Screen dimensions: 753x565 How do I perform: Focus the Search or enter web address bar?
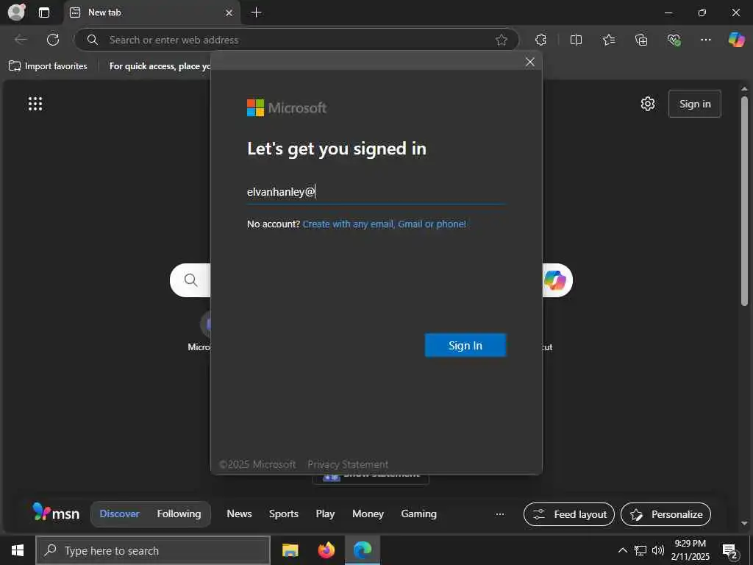[296, 40]
